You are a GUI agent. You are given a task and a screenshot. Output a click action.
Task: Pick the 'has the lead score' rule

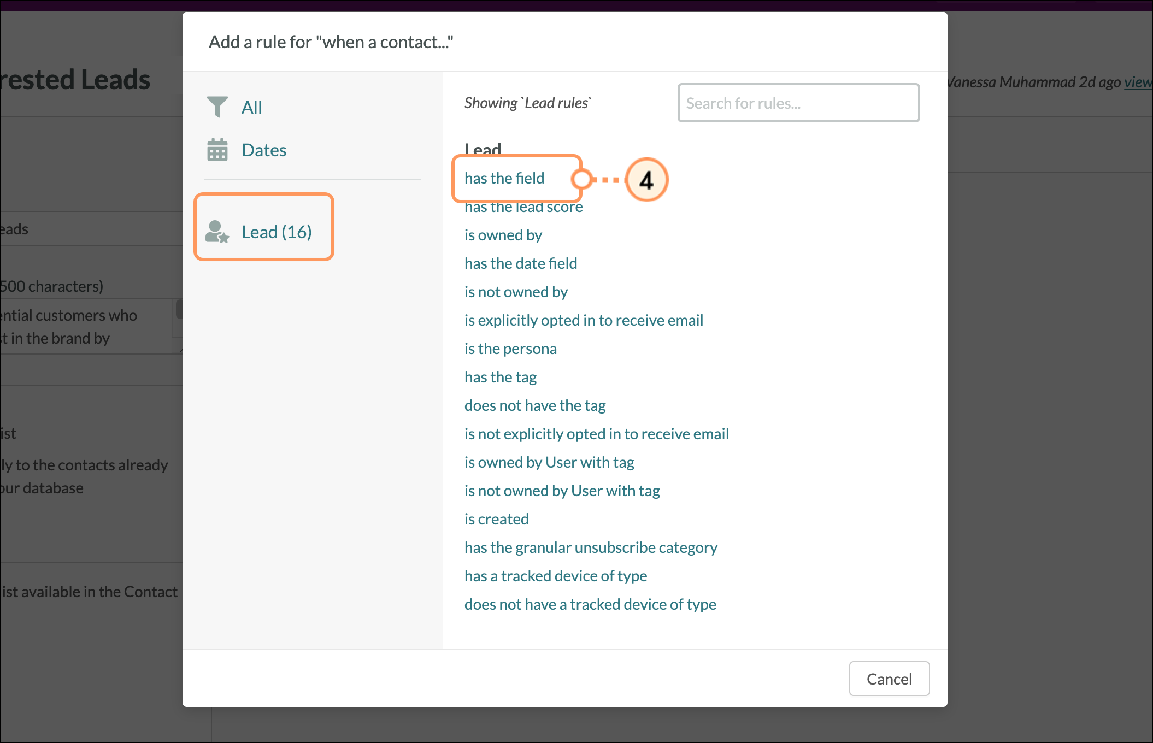click(x=523, y=208)
